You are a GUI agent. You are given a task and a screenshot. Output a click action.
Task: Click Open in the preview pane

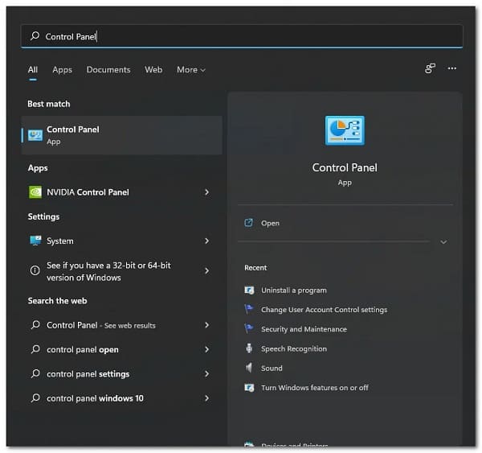click(x=270, y=223)
